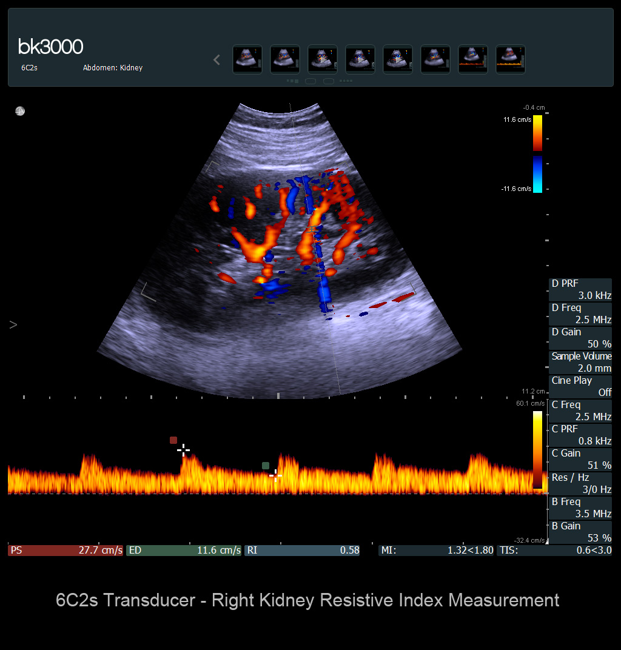The image size is (621, 650).
Task: Click the bk3000 logo
Action: (50, 47)
